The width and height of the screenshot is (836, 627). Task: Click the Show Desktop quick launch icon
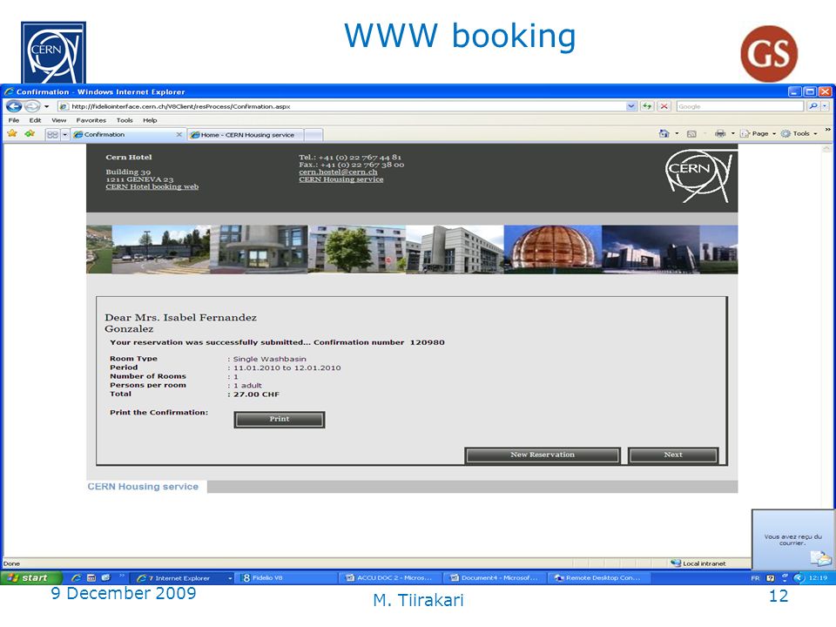pyautogui.click(x=105, y=577)
